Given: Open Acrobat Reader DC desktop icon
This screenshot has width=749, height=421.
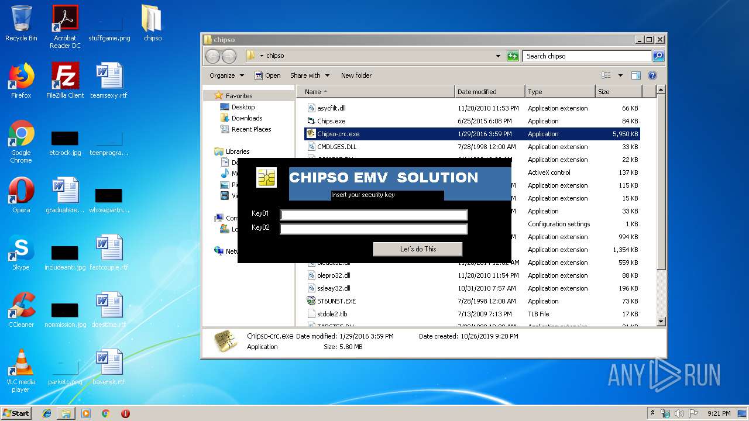Looking at the screenshot, I should click(65, 27).
